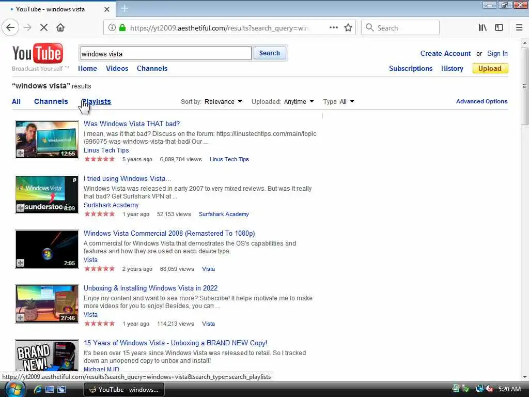This screenshot has width=529, height=397.
Task: Open the 27:46 unboxing video thumbnail
Action: [47, 304]
